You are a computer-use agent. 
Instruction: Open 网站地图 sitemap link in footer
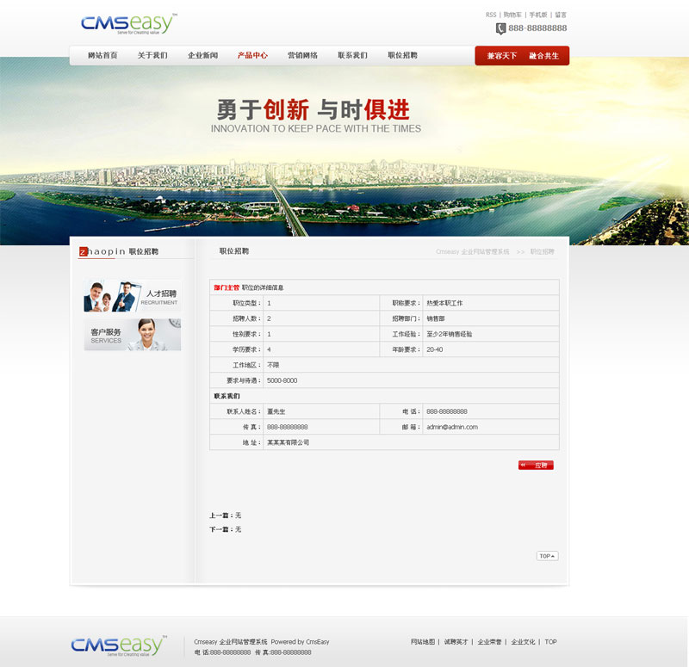pos(423,642)
